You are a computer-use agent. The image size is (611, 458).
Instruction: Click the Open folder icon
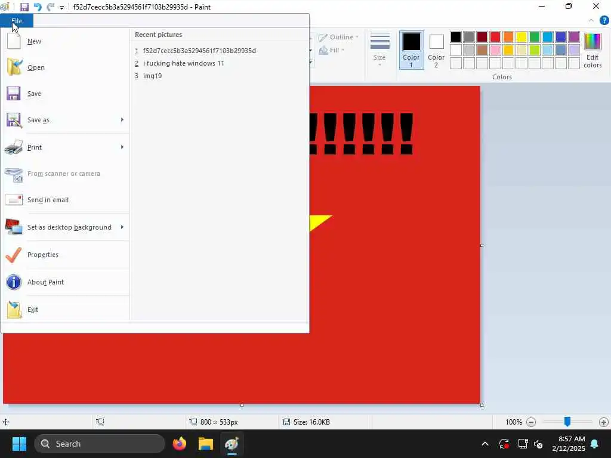[14, 67]
